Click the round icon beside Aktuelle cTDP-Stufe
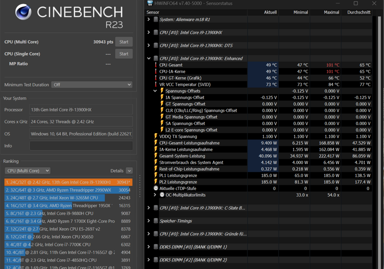The height and width of the screenshot is (269, 384). (x=156, y=188)
